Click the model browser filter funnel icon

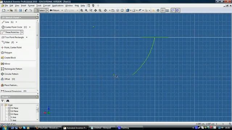(3, 101)
